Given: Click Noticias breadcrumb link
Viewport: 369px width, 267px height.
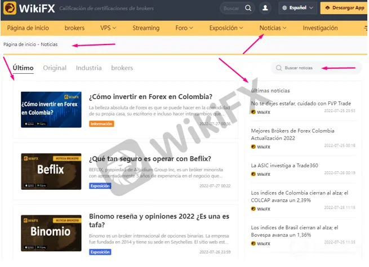Looking at the screenshot, I should (49, 44).
